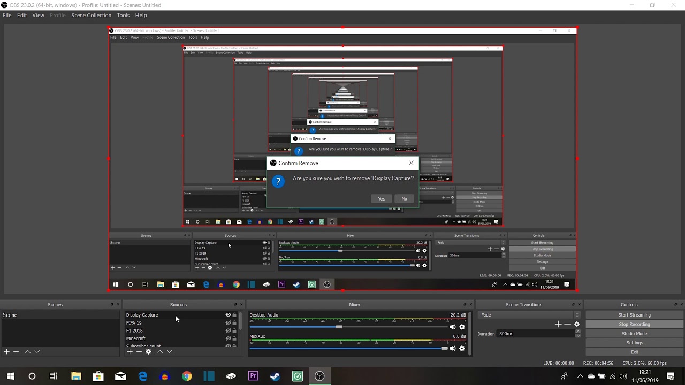Adjust the Desktop Audio volume slider in Mixer dock

coord(339,327)
